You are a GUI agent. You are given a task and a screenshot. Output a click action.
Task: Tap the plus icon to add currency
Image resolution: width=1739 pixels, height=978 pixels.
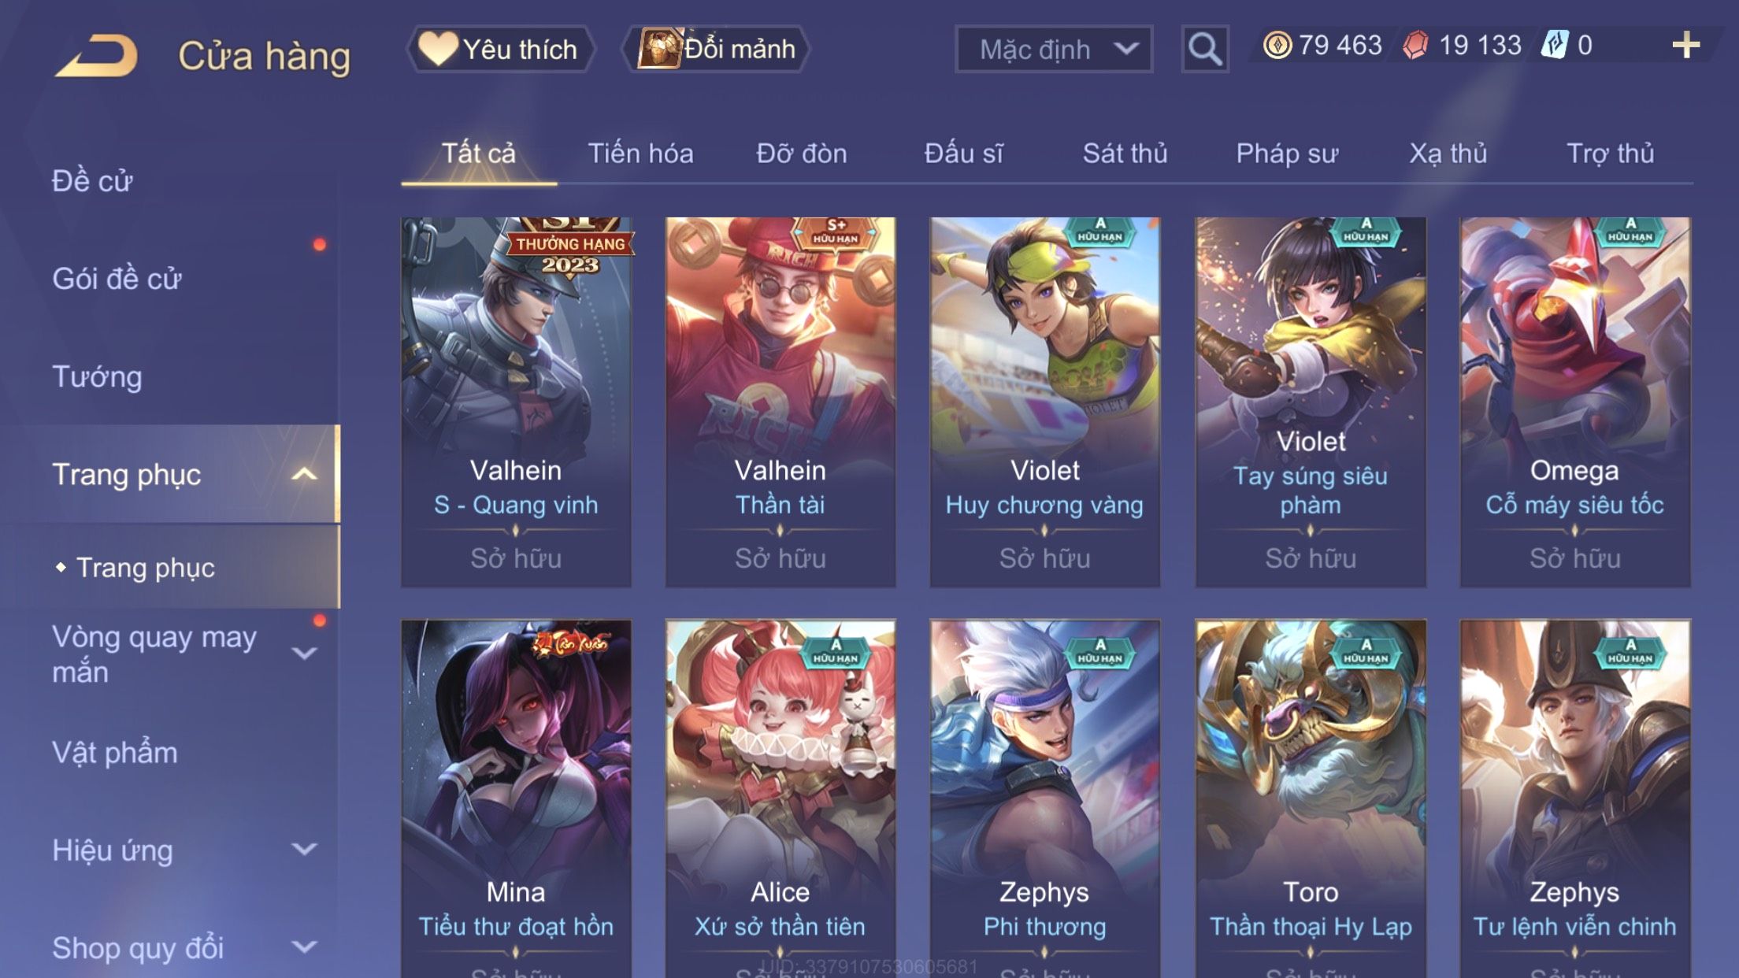[x=1686, y=46]
